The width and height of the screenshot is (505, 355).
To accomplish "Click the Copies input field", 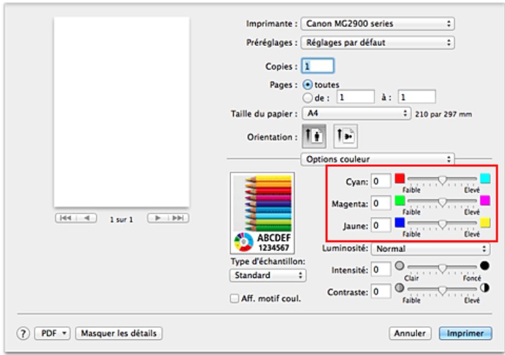I will click(x=317, y=66).
